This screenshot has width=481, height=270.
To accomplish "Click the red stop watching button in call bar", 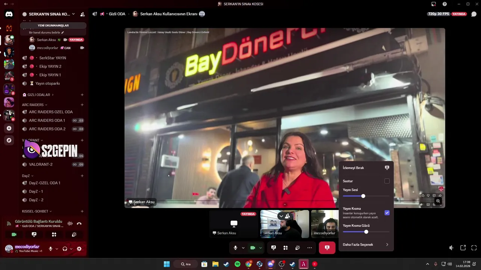I will pyautogui.click(x=327, y=247).
